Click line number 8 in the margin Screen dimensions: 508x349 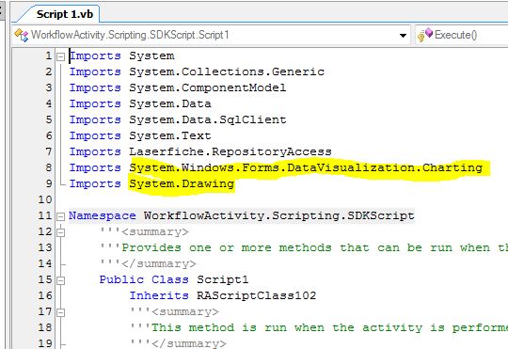click(48, 167)
